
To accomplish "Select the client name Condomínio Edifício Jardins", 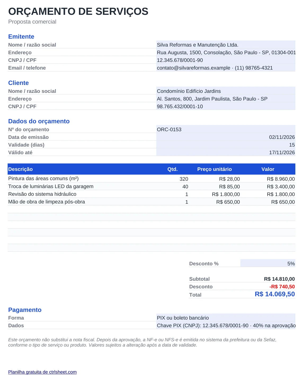I will pyautogui.click(x=226, y=91).
